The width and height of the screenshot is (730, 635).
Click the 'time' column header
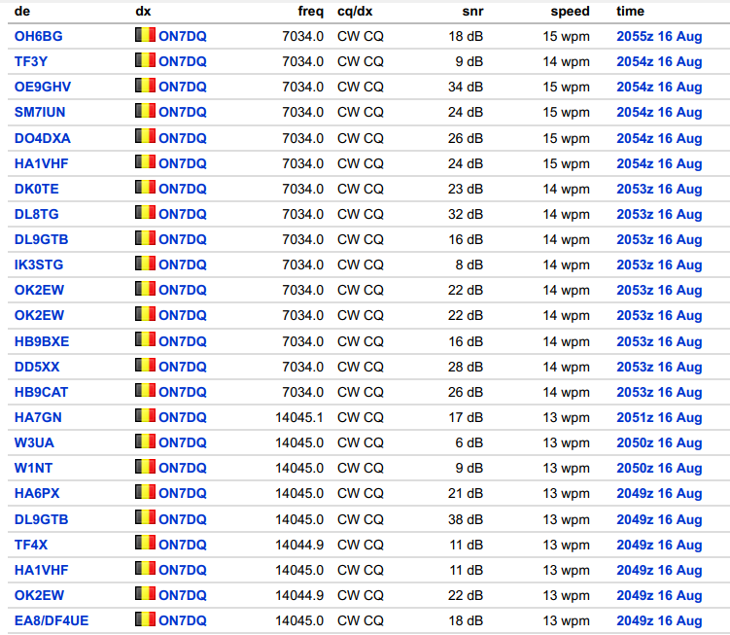pyautogui.click(x=631, y=11)
